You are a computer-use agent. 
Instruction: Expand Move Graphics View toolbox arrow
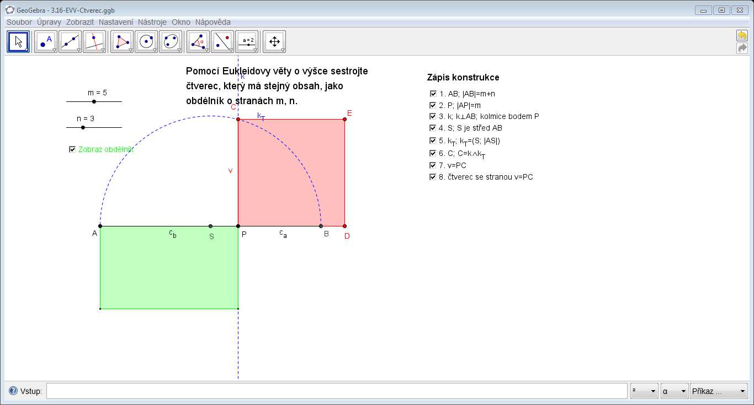click(283, 50)
